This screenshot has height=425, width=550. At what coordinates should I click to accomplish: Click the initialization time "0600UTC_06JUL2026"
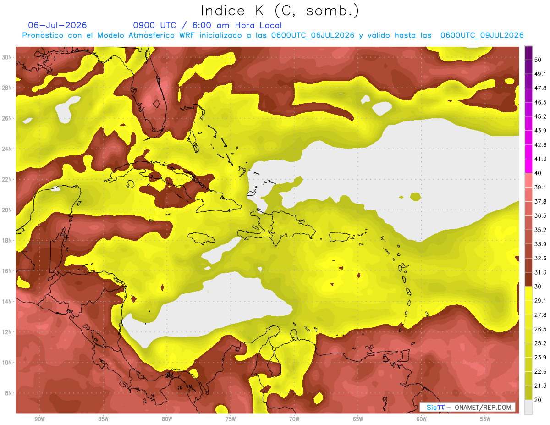[313, 35]
